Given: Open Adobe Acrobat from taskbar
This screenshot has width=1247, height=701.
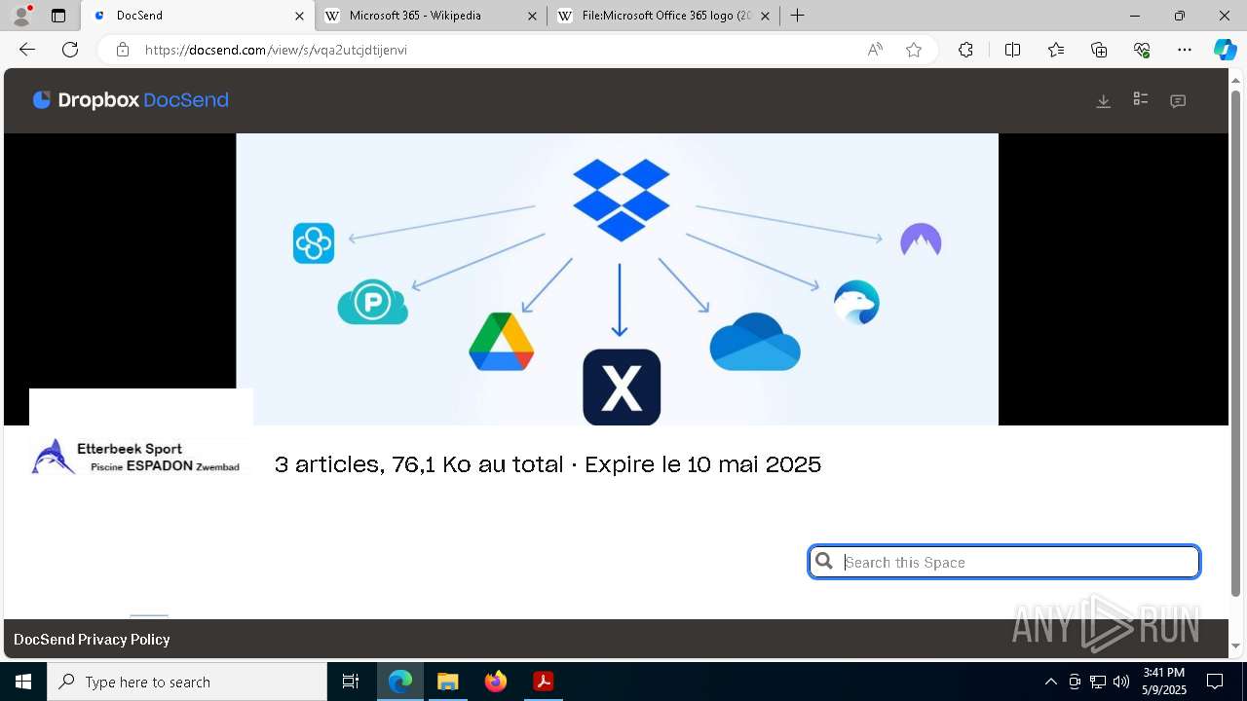Looking at the screenshot, I should click(x=543, y=682).
